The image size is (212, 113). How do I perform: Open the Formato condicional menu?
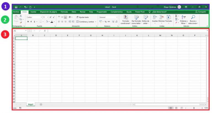pos(126,19)
